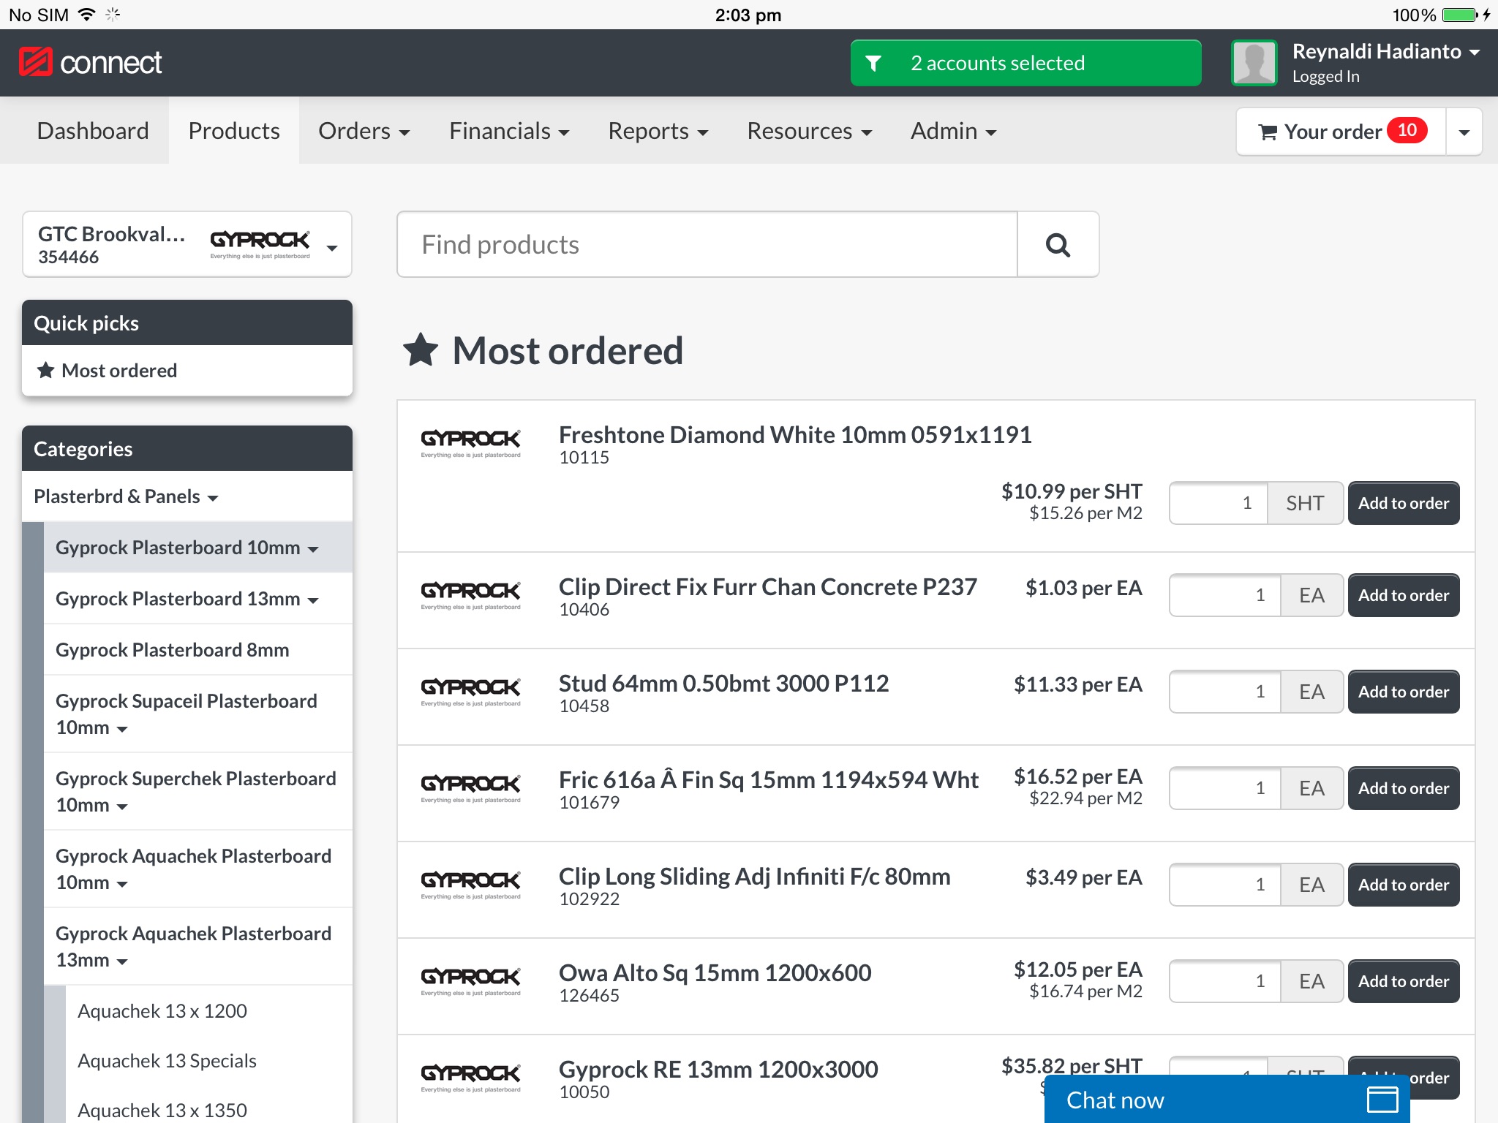Add Fric 616a Fin Sq to order
This screenshot has height=1123, width=1498.
pyautogui.click(x=1404, y=788)
